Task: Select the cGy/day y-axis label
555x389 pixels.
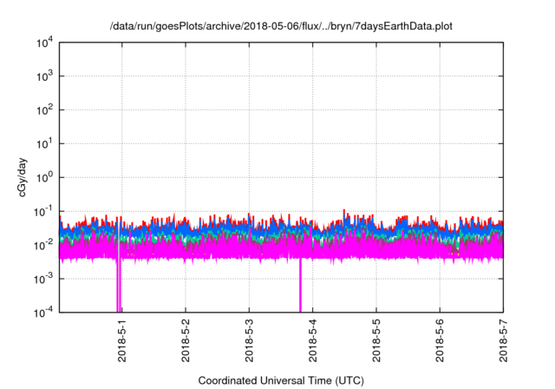Action: 22,177
